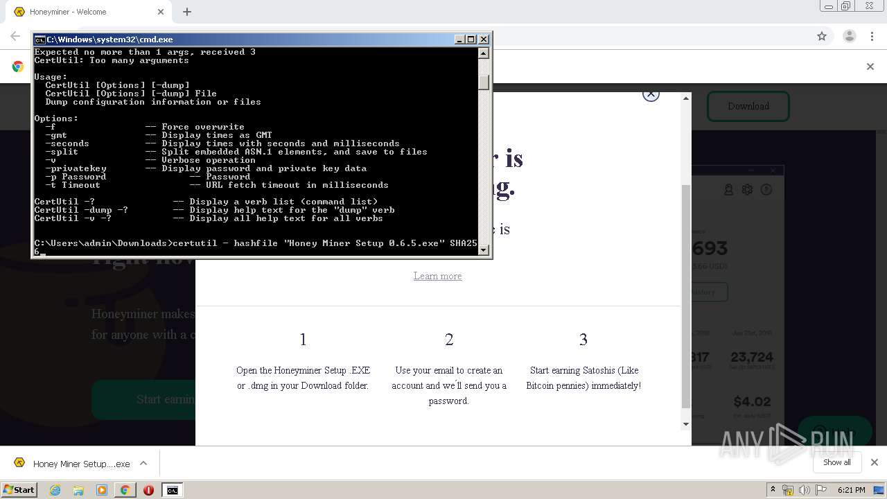This screenshot has height=499, width=887.
Task: Click the Download button on the Honeyminer page
Action: point(748,106)
